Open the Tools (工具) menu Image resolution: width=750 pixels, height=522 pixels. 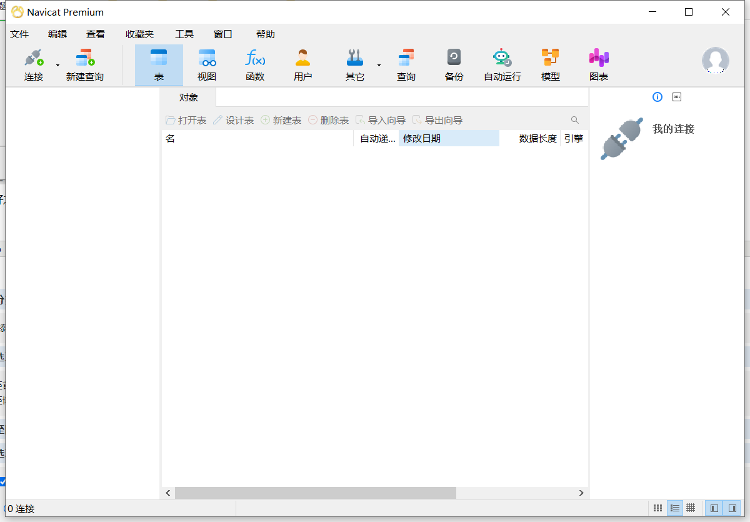coord(184,34)
